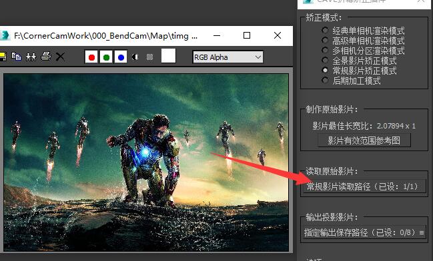Toggle the blue channel button
Viewport: 433px width, 261px height.
click(x=121, y=57)
